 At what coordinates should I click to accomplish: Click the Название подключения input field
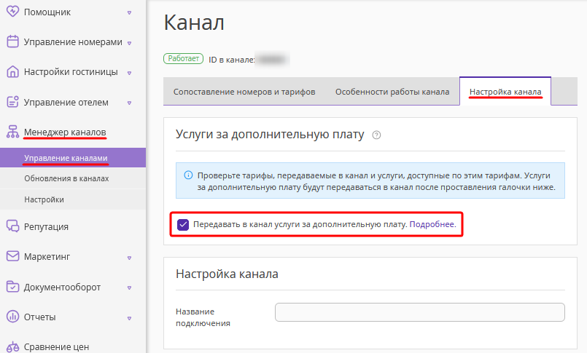click(x=420, y=312)
